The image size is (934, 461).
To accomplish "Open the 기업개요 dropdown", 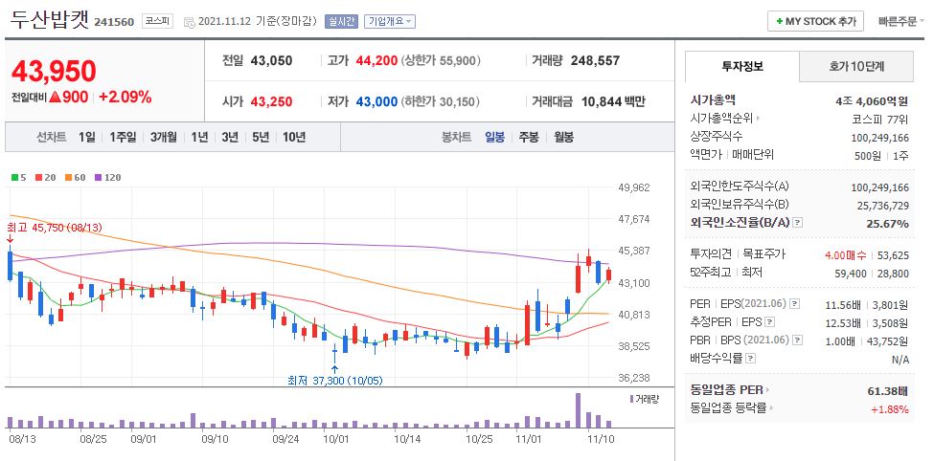I will (x=390, y=21).
